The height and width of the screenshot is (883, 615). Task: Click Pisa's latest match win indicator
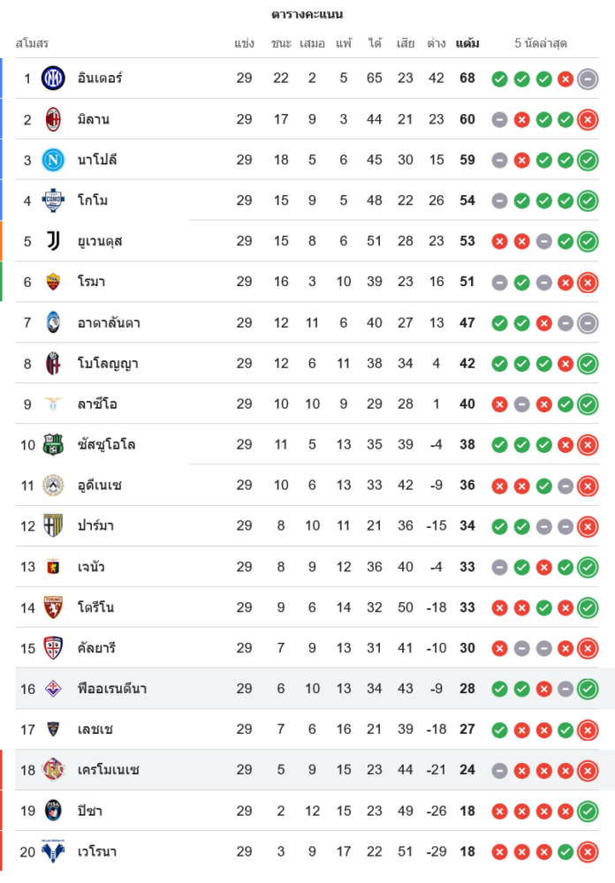588,811
